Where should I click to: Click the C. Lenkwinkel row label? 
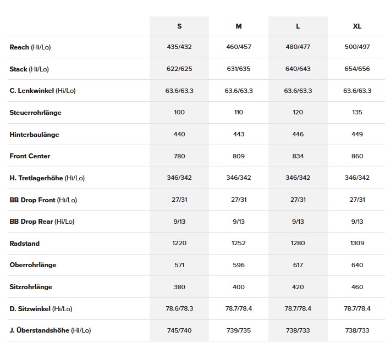(42, 91)
